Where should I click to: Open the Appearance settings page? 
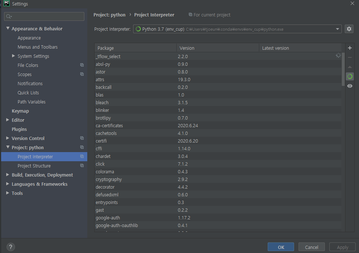[x=29, y=38]
